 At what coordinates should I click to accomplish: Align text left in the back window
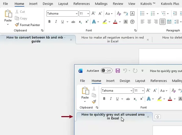(x=143, y=22)
